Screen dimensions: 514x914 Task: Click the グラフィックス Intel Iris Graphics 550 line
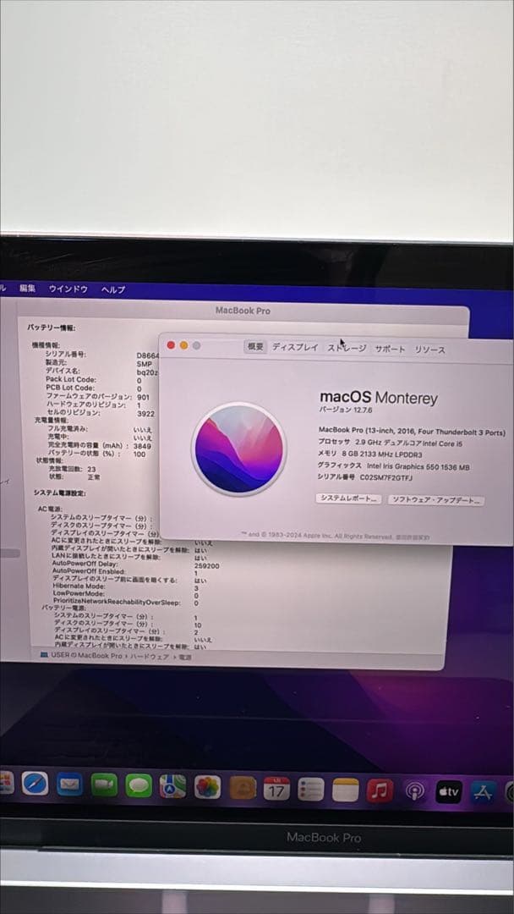click(393, 465)
